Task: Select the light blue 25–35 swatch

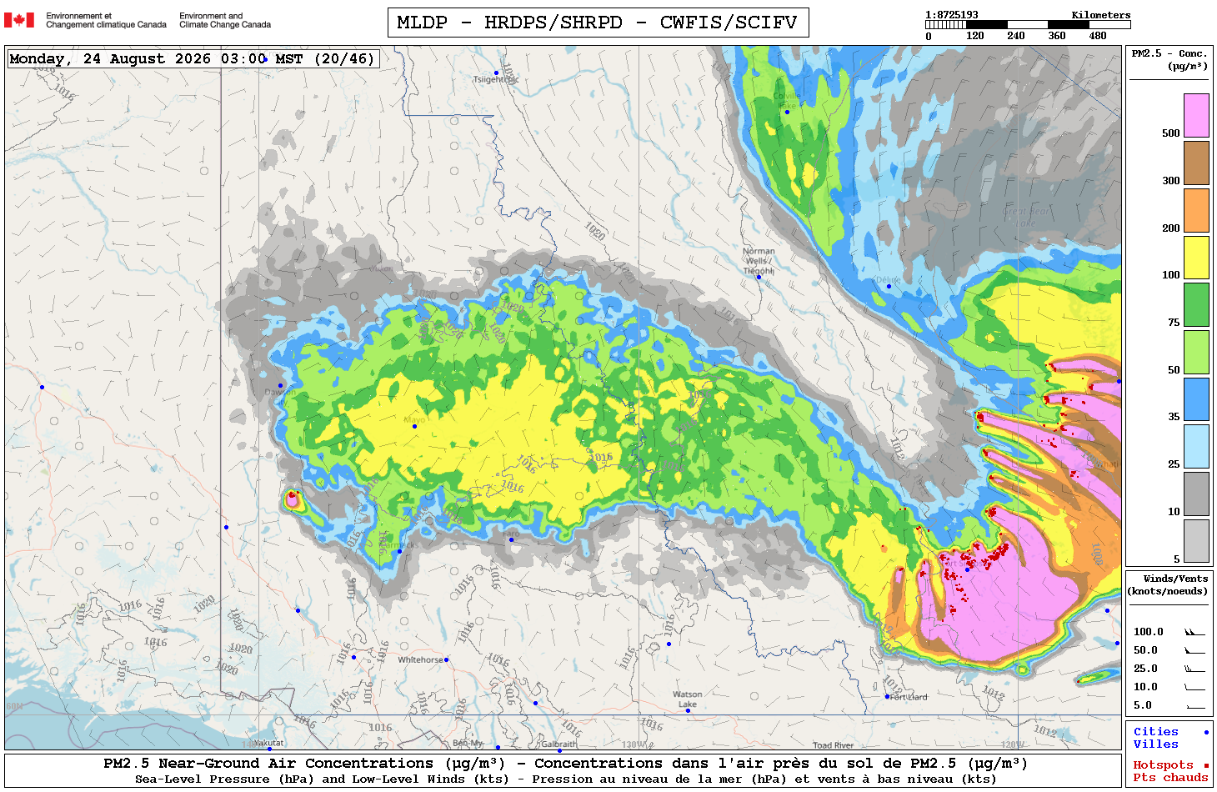Action: click(1196, 447)
